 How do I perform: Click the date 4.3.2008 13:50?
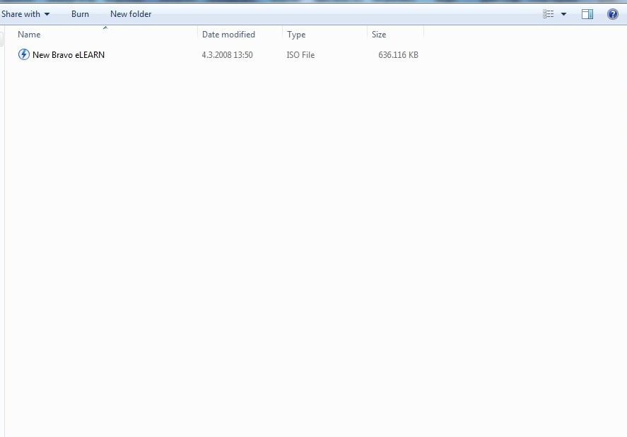coord(227,55)
